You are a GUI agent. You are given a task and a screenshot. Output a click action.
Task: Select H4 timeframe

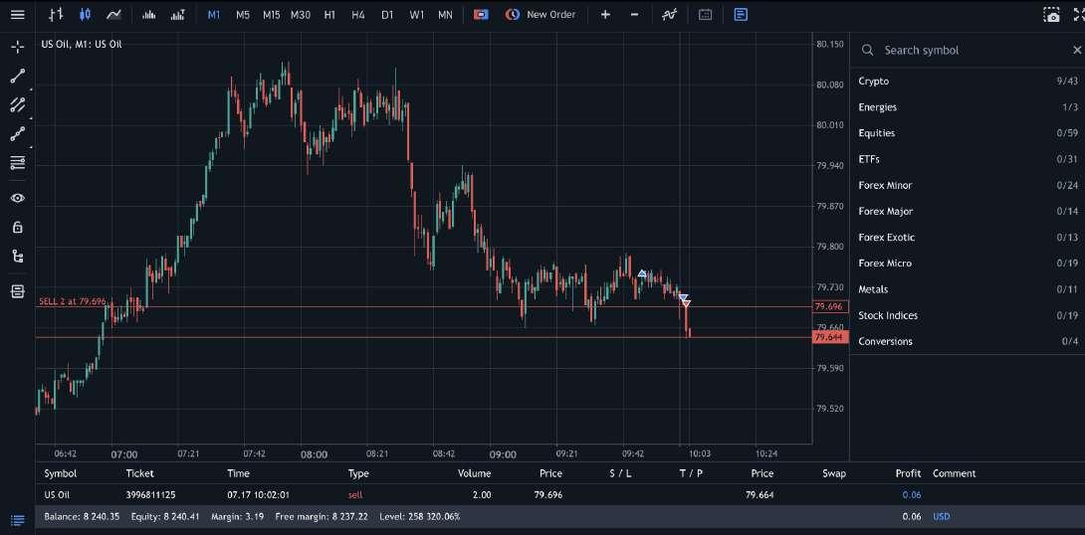coord(357,15)
